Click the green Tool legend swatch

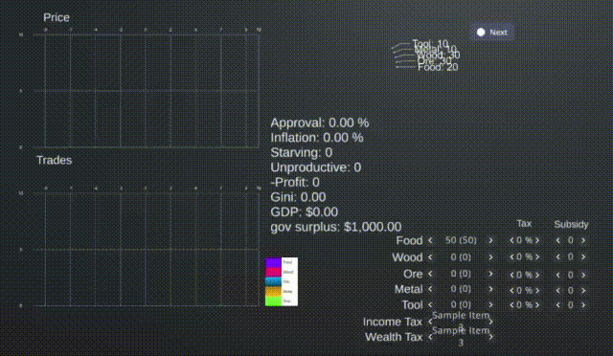coord(273,301)
